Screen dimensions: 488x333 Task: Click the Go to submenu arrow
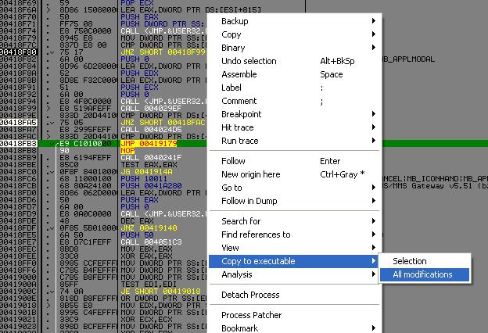374,188
